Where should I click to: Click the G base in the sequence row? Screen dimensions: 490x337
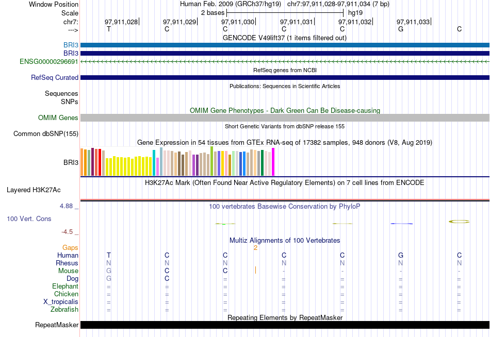point(401,29)
